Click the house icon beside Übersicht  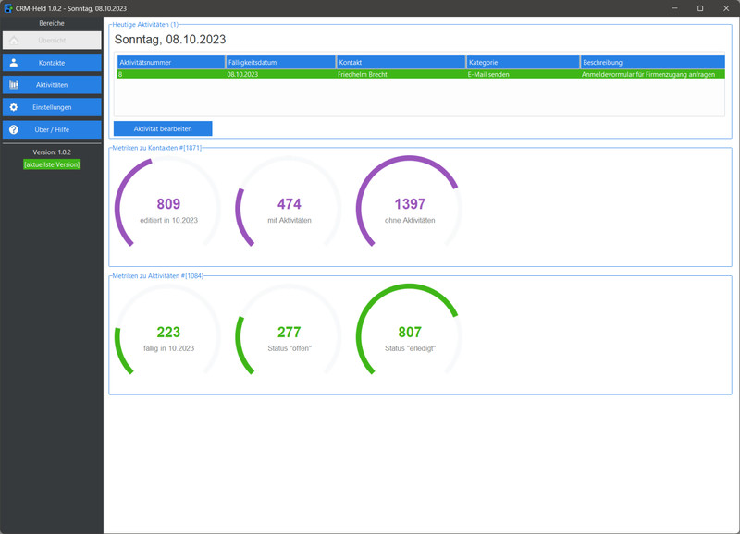14,41
